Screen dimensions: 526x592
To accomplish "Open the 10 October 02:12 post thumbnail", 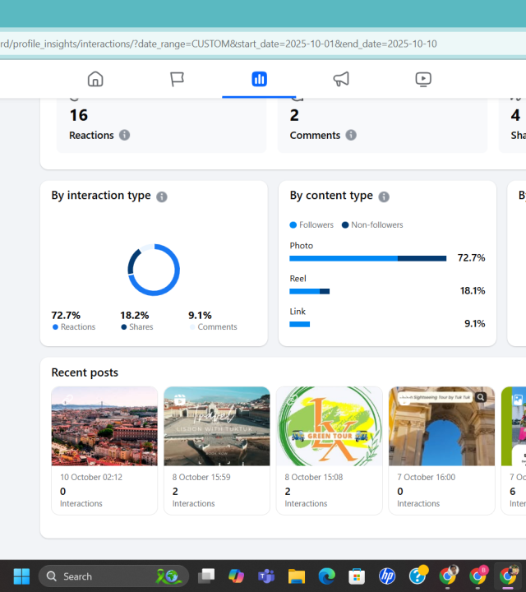I will pos(104,426).
